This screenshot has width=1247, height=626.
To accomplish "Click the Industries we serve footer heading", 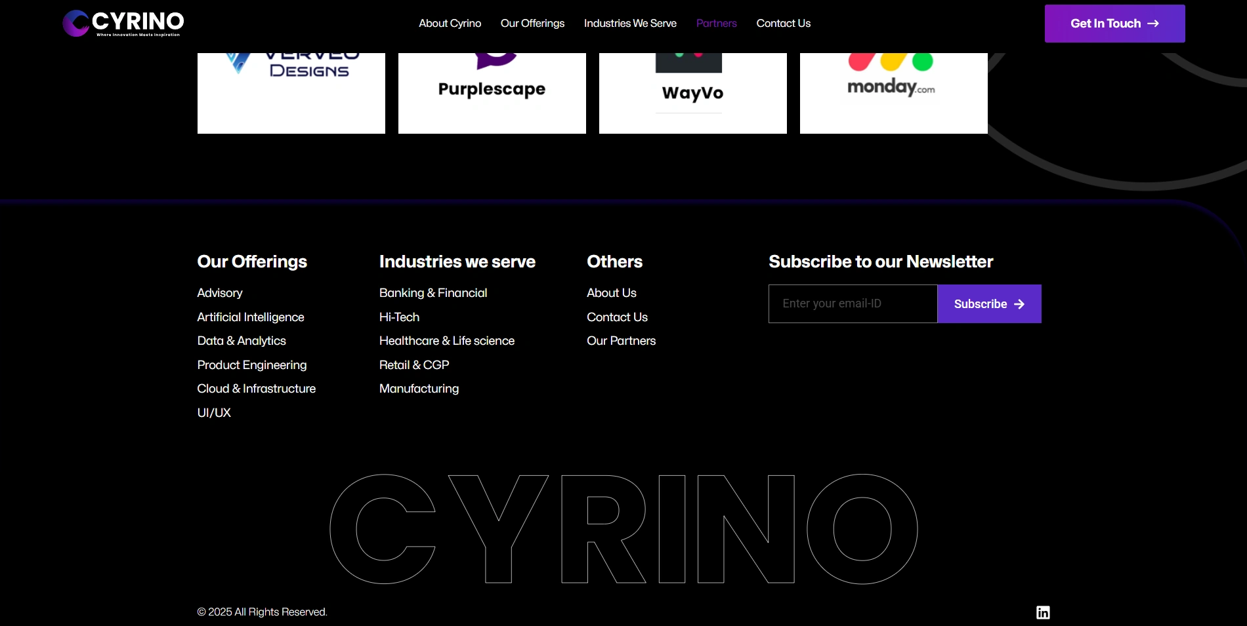I will click(457, 262).
